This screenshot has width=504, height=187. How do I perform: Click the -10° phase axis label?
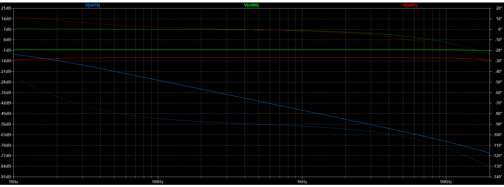(x=498, y=40)
